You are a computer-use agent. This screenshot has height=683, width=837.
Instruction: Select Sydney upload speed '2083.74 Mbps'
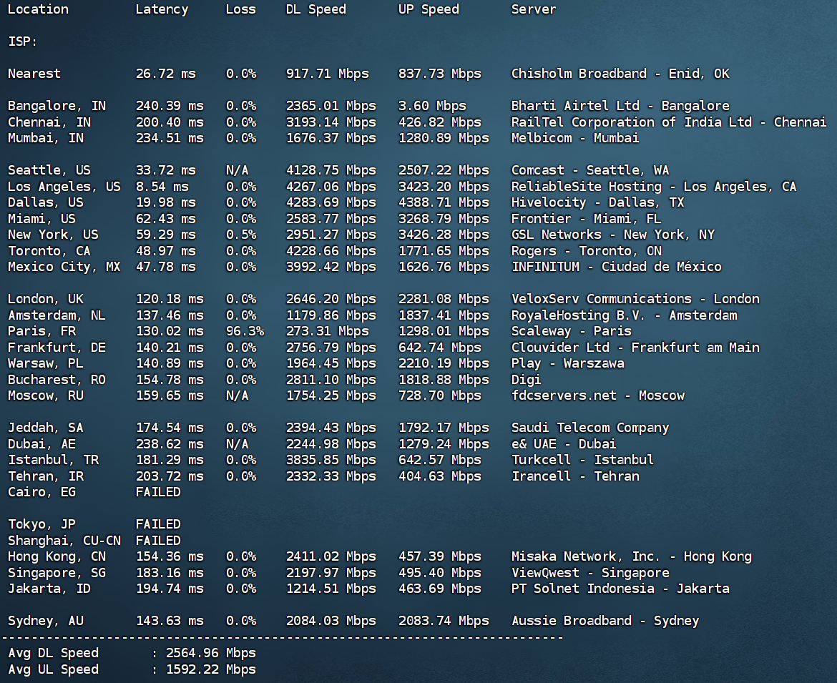pos(444,621)
